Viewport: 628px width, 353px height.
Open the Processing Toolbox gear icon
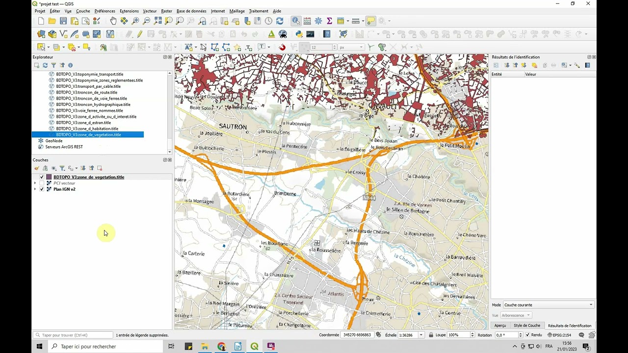click(318, 21)
